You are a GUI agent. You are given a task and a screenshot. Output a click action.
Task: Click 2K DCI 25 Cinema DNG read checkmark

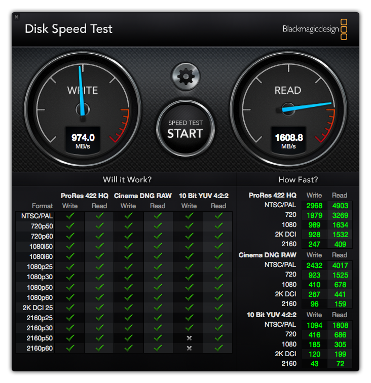tap(158, 308)
